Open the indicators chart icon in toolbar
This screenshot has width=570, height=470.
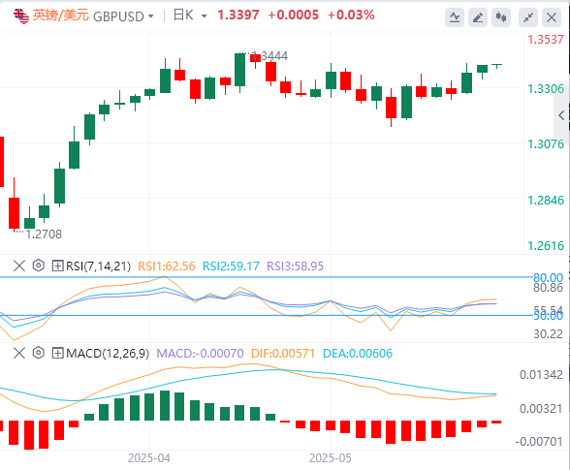pyautogui.click(x=455, y=17)
